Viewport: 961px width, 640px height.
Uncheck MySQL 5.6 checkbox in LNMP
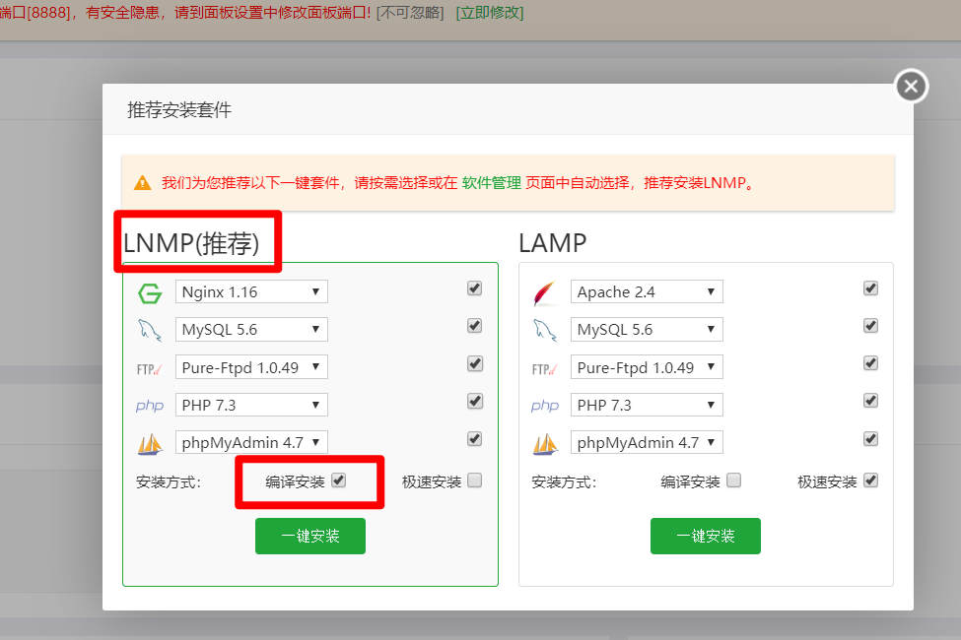point(474,326)
